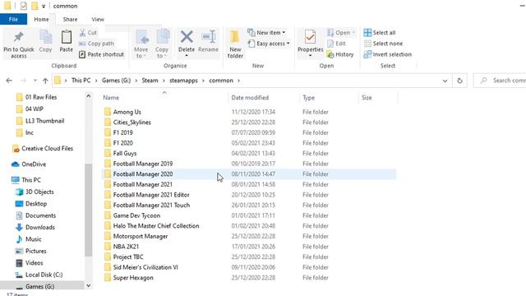This screenshot has width=526, height=296.
Task: Open Creative Cloud Files in the sidebar
Action: [43, 148]
